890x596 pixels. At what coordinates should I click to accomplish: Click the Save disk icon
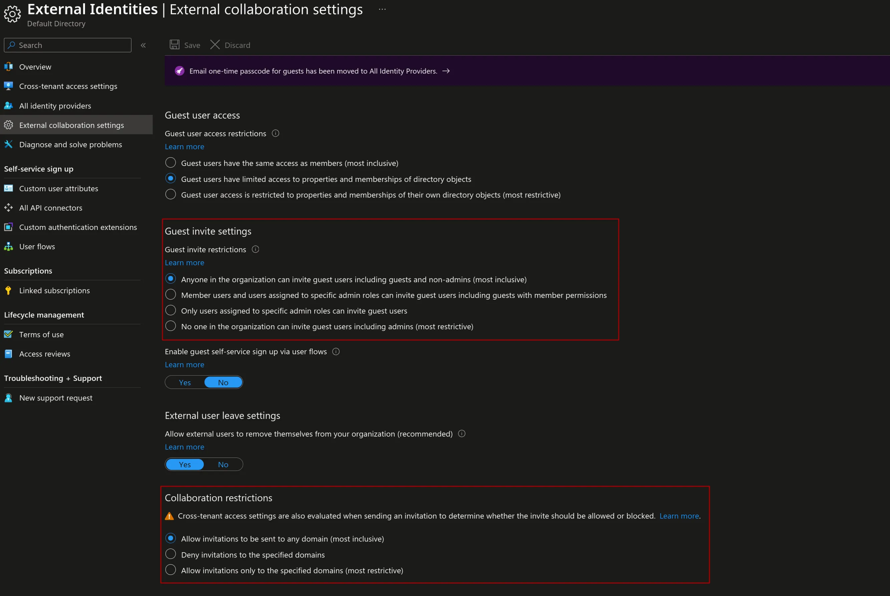[x=174, y=45]
